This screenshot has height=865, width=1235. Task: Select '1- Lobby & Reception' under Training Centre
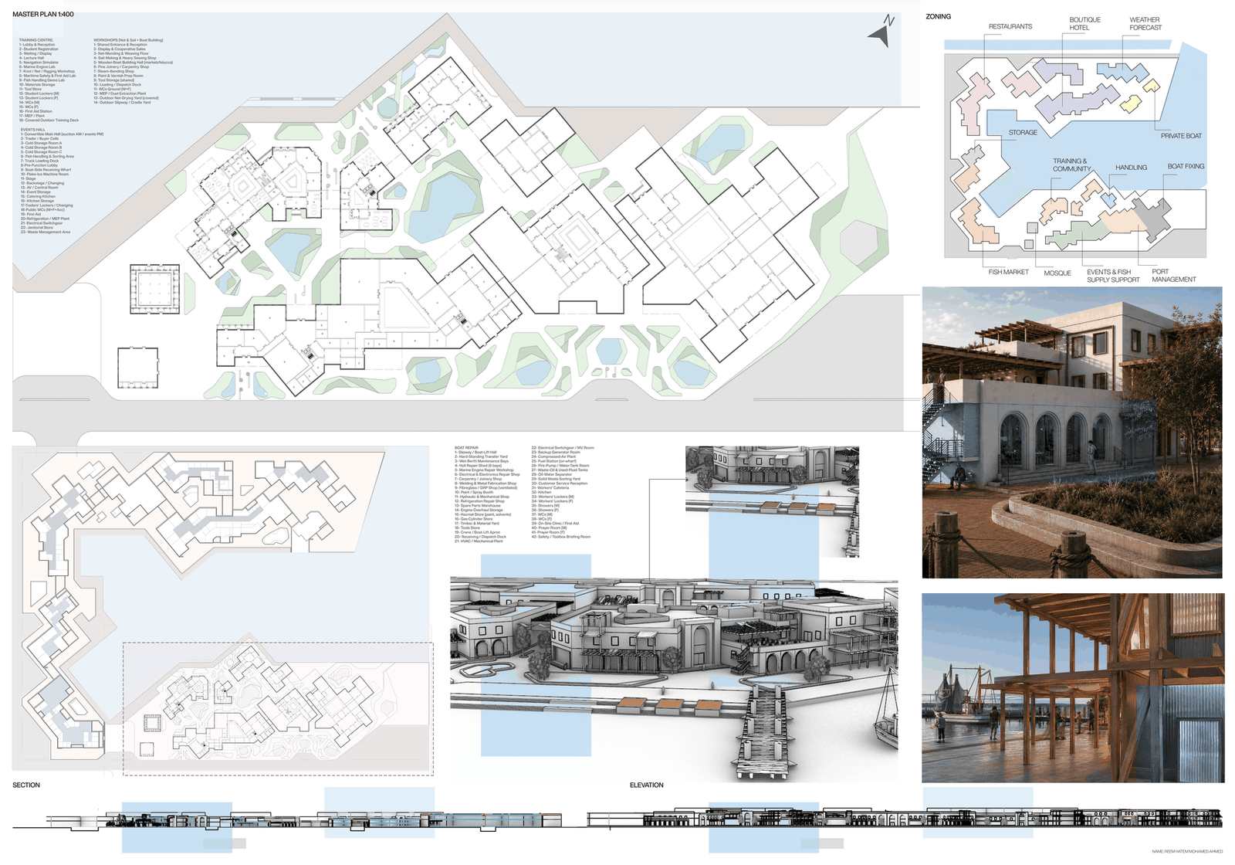pos(37,45)
